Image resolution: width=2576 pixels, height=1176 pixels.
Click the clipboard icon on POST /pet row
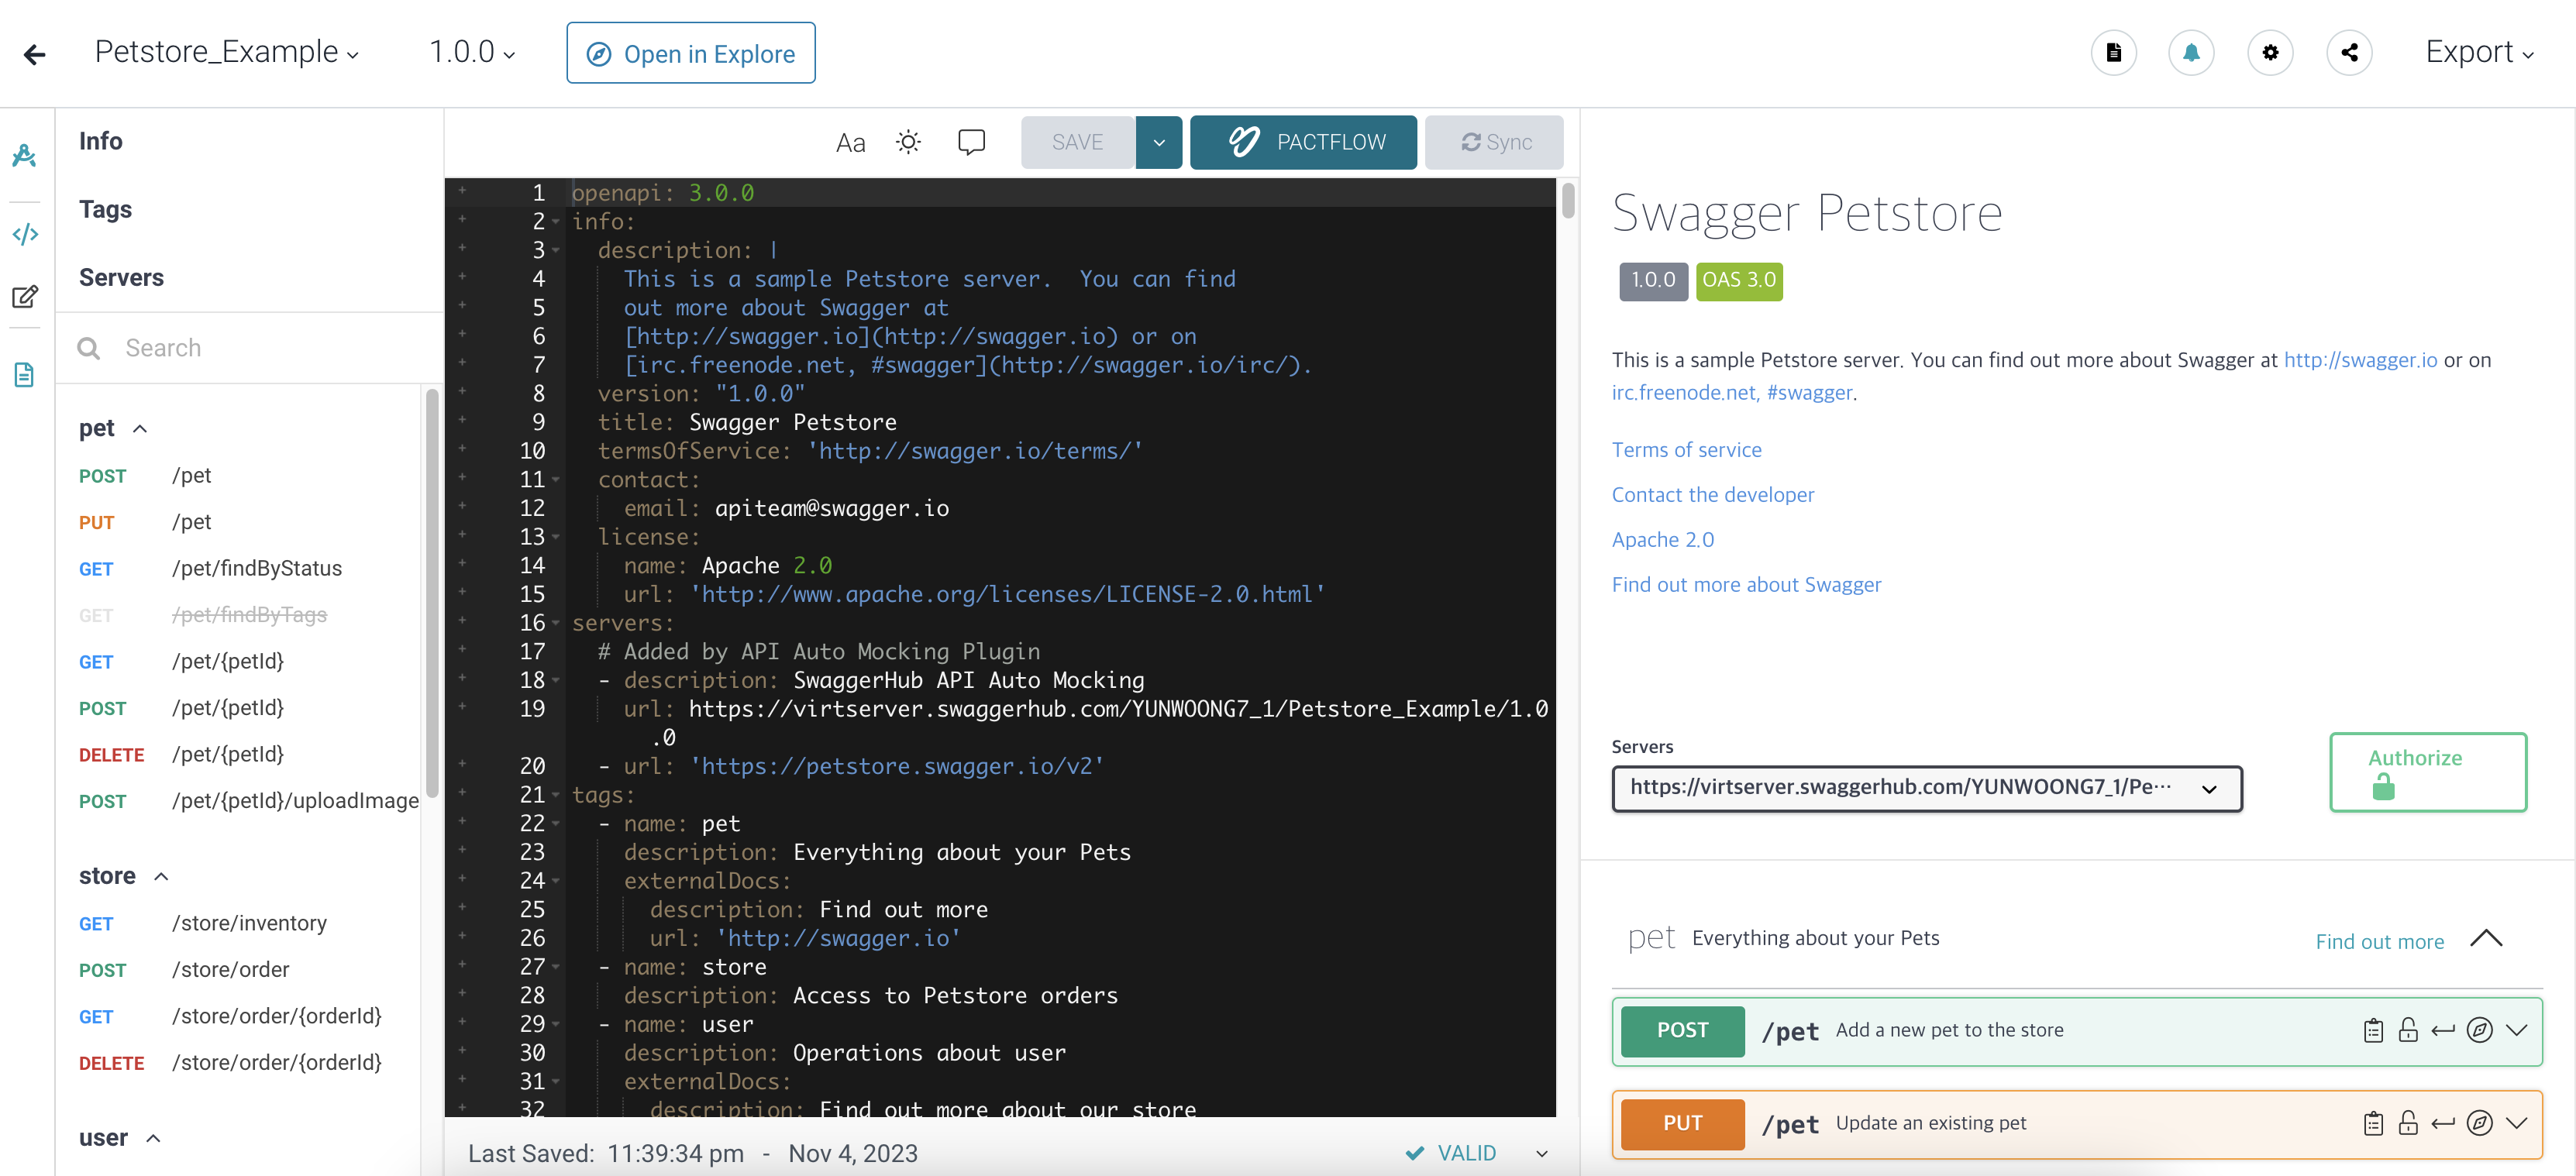pyautogui.click(x=2373, y=1030)
